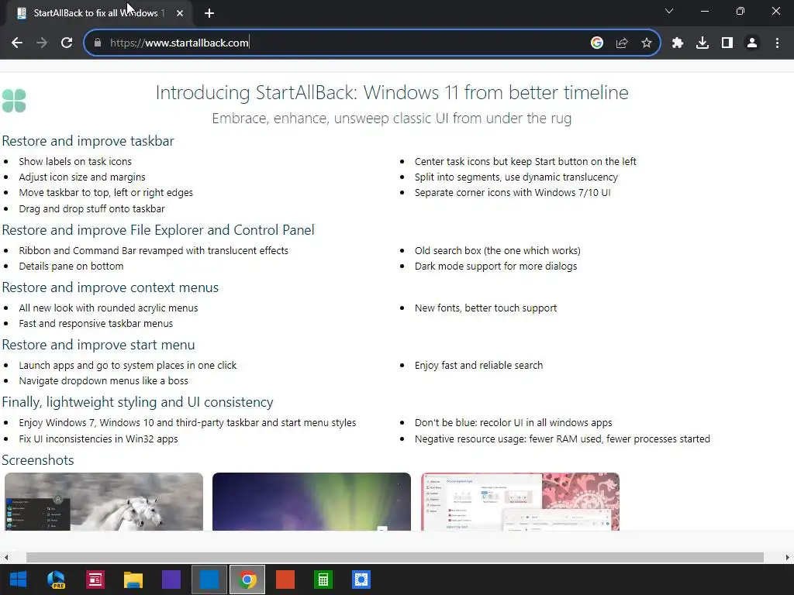Image resolution: width=794 pixels, height=595 pixels.
Task: Launch the Edge PRE taskbar icon
Action: tap(56, 580)
